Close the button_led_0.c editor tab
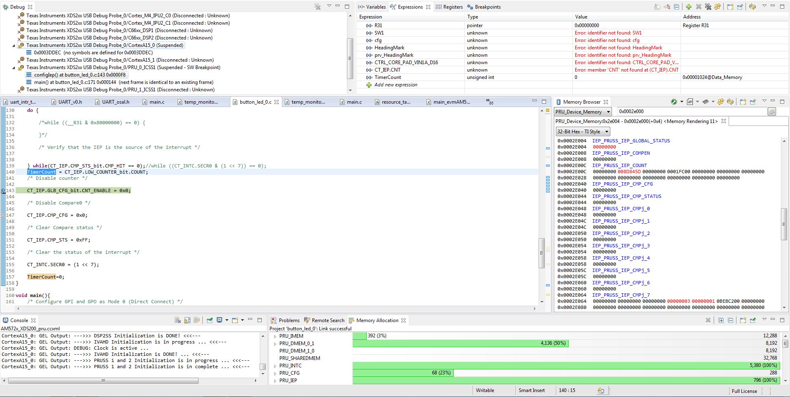This screenshot has width=790, height=397. click(x=277, y=102)
